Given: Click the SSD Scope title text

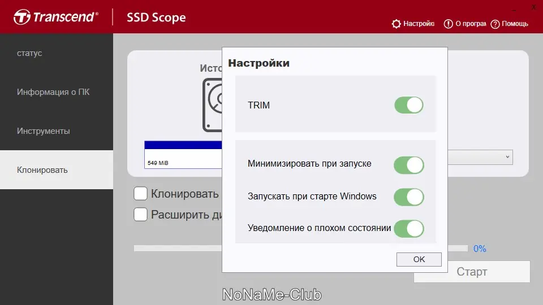Looking at the screenshot, I should tap(156, 18).
